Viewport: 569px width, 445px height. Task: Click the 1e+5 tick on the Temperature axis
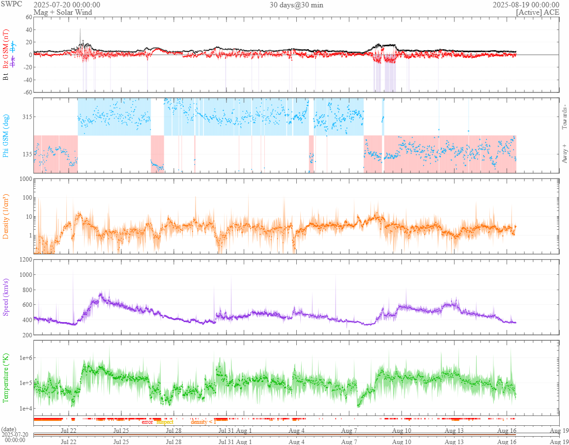(x=25, y=383)
